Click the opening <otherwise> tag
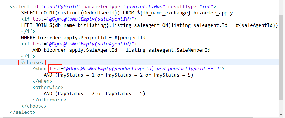 click(48, 87)
